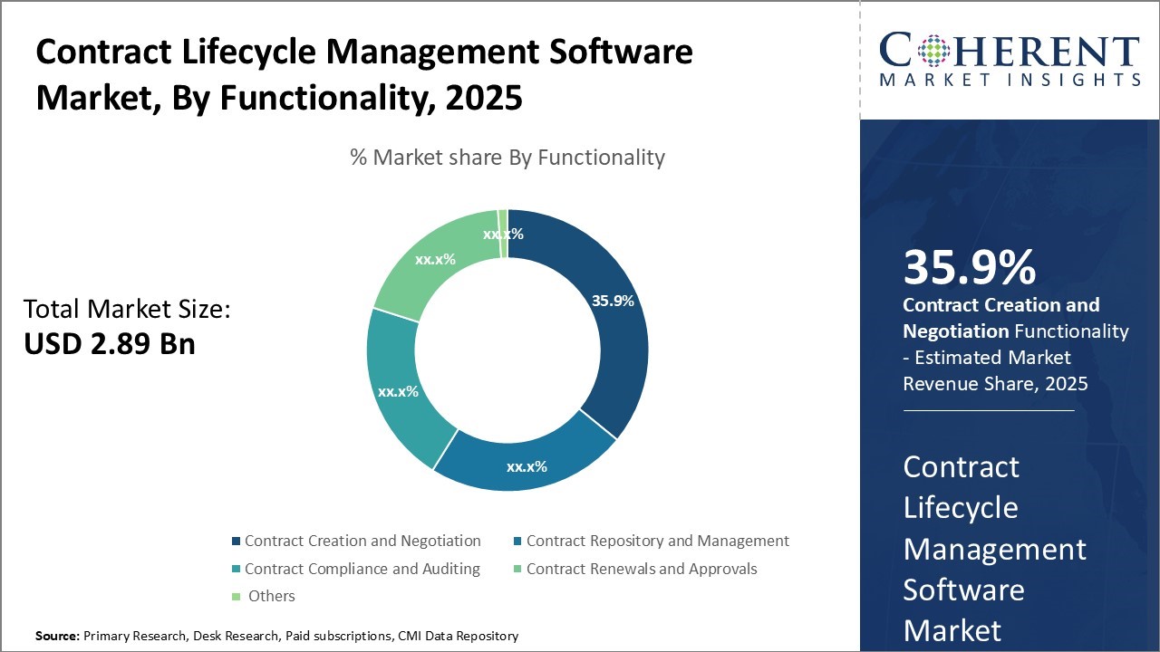Click the Contract Repository and Management legend label
The image size is (1160, 652).
(657, 542)
